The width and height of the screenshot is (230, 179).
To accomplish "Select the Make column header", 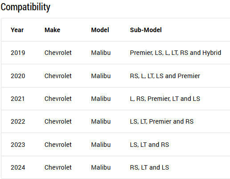I will click(52, 30).
